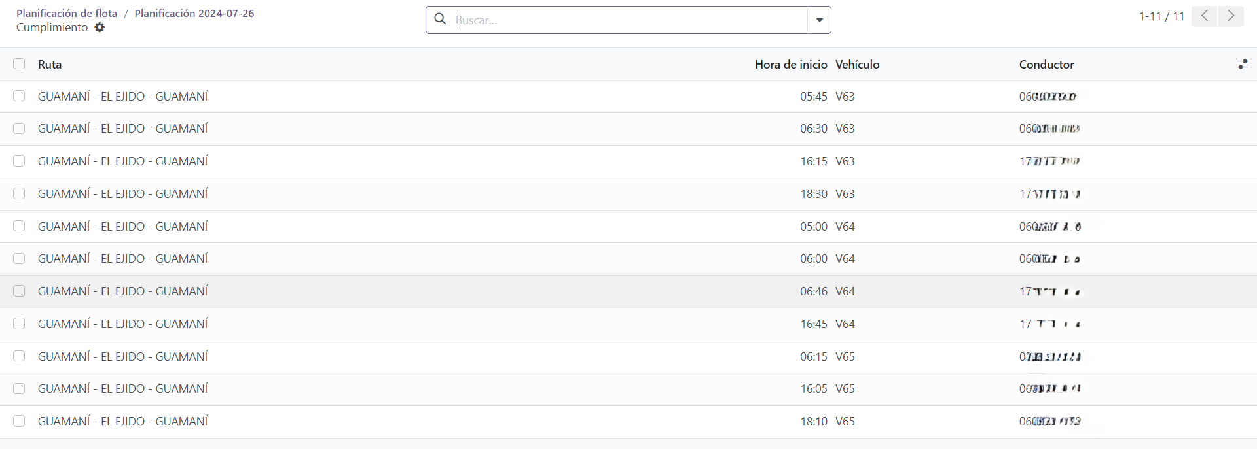The image size is (1257, 449).
Task: Click the search magnifier icon
Action: [441, 20]
